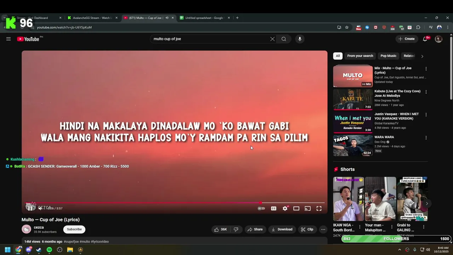Mute the video using the speaker icon
Screen dimensions: 453x255
pyautogui.click(x=40, y=208)
